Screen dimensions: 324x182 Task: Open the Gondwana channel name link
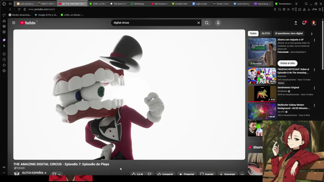[x=282, y=91]
